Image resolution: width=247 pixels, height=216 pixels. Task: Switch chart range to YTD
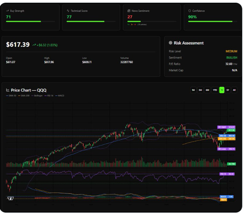click(x=215, y=90)
